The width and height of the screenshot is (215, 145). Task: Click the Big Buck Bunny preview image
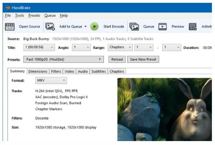(x=164, y=109)
